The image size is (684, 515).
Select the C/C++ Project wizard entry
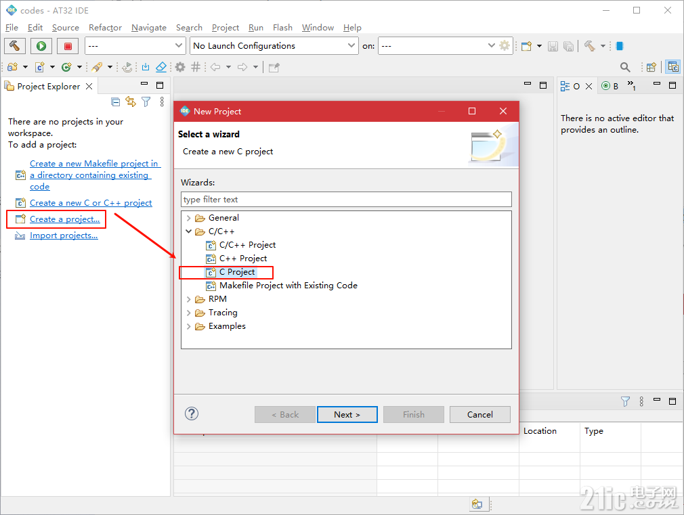(247, 245)
